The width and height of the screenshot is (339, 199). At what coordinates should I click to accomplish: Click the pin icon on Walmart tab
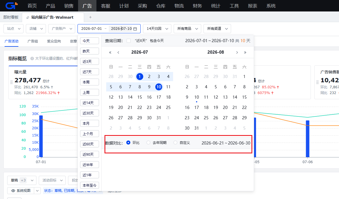[28, 17]
